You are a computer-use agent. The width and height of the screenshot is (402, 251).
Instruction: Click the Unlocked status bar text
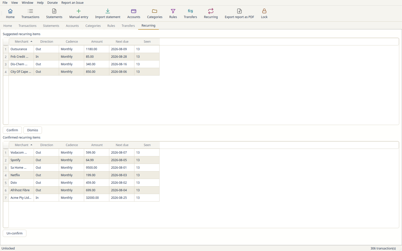click(8, 248)
